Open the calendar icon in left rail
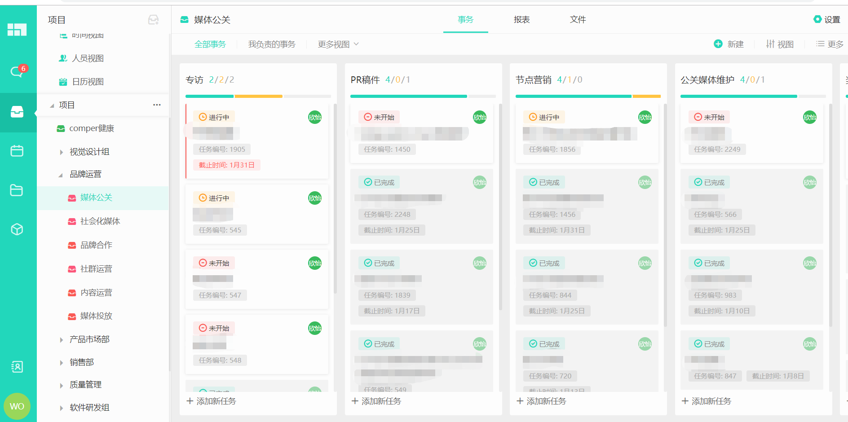The height and width of the screenshot is (422, 848). [17, 151]
